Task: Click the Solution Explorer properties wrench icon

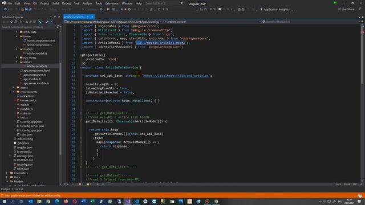Action: pyautogui.click(x=47, y=22)
